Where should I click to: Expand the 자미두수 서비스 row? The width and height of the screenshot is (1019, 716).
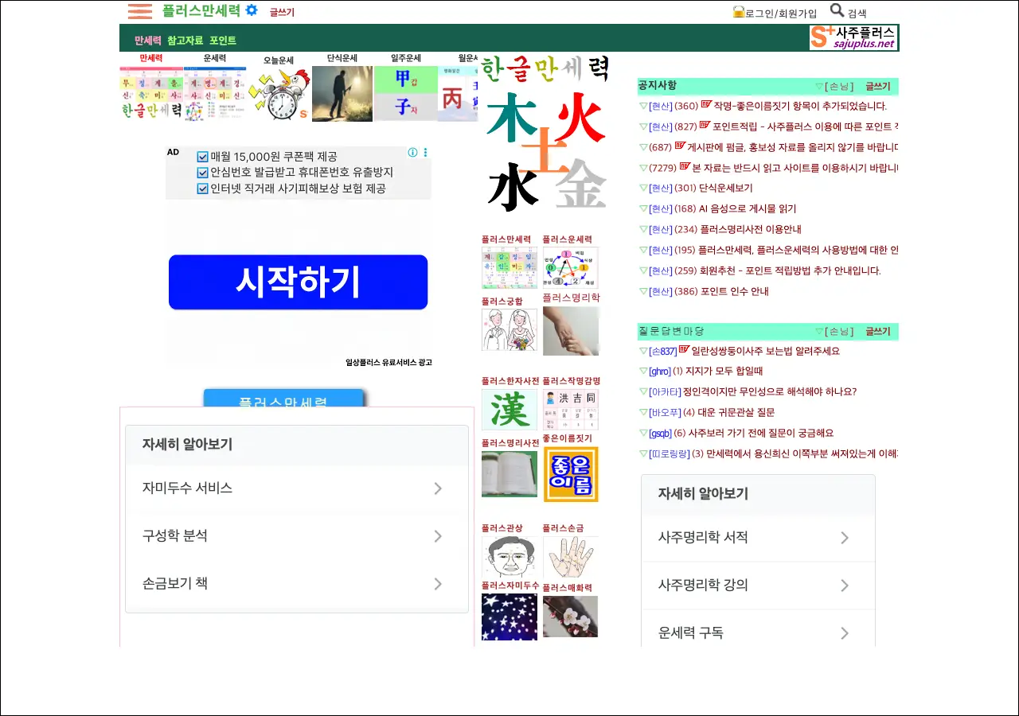point(296,488)
